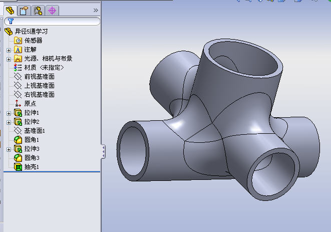The width and height of the screenshot is (331, 232).
Task: Click the 传感器 label
Action: (34, 41)
